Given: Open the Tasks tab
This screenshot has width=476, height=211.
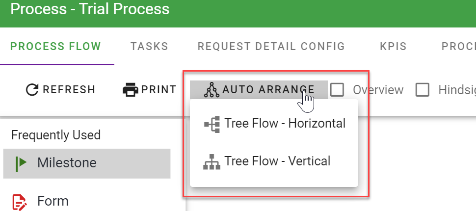Looking at the screenshot, I should click(149, 47).
